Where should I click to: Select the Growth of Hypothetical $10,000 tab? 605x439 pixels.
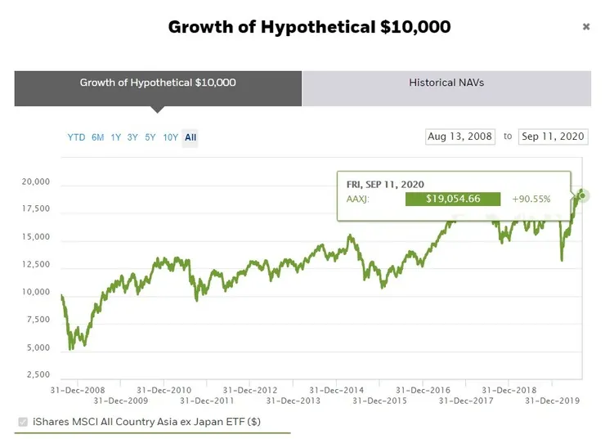coord(158,83)
